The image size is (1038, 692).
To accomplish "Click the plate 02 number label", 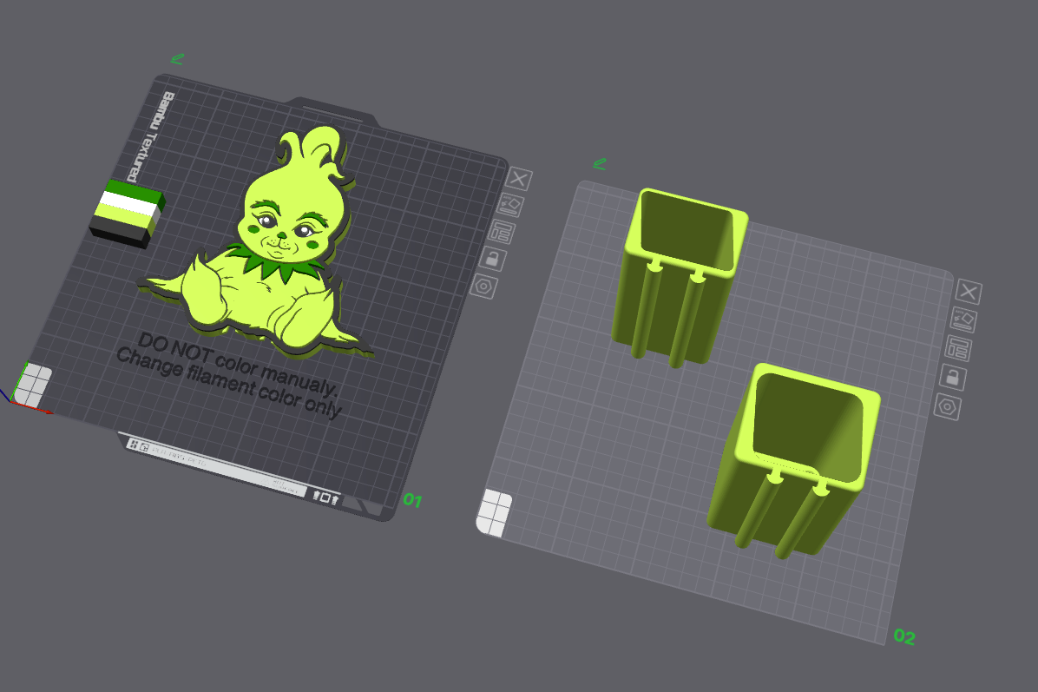I will (903, 637).
